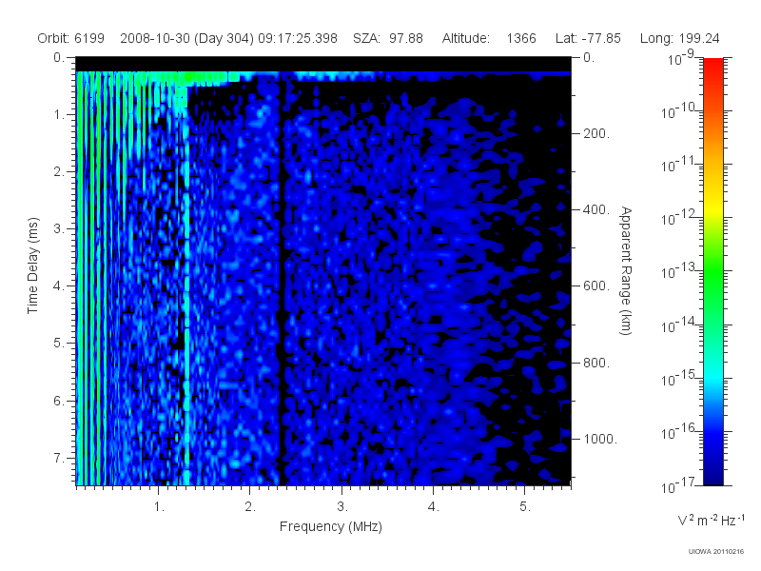Click the 'Time Delay (ms)' axis label
This screenshot has height=571, width=761.
(x=32, y=266)
